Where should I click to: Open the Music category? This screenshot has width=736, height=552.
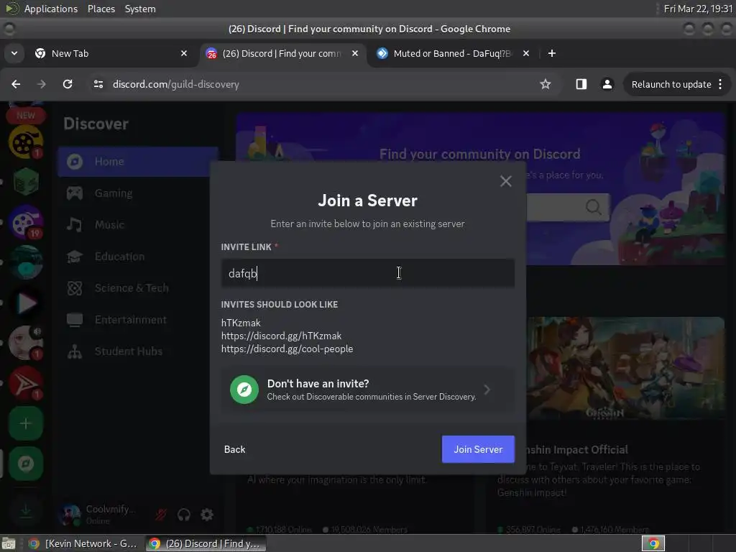[138, 224]
